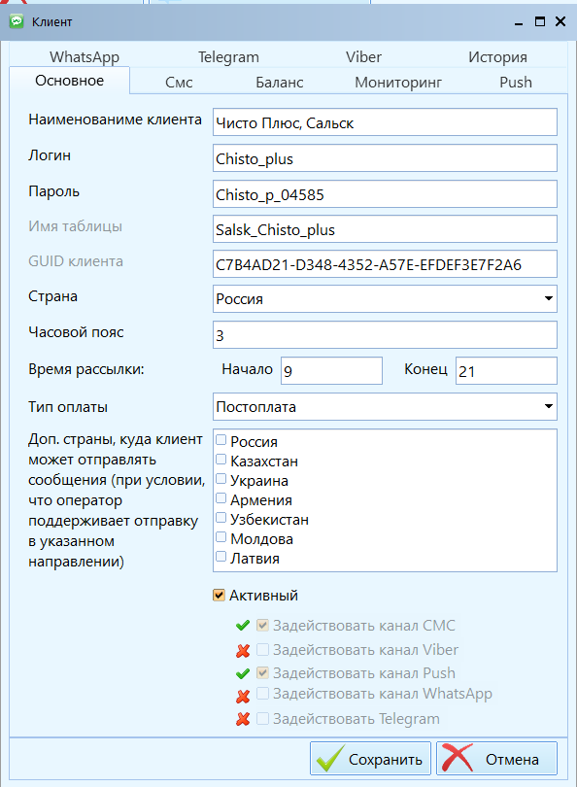Open the Тип оплаты dropdown

coord(549,406)
